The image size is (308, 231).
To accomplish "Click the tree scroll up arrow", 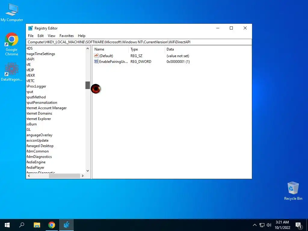I will click(88, 48).
